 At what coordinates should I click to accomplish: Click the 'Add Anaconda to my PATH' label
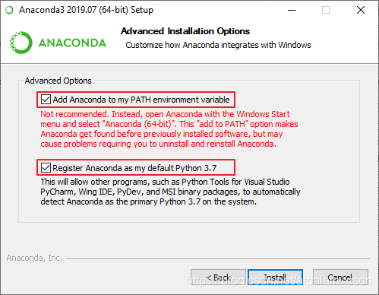[x=141, y=100]
